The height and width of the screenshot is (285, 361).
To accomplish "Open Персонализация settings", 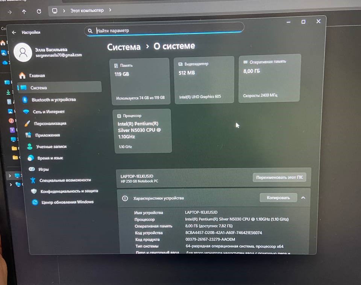I will tap(50, 123).
